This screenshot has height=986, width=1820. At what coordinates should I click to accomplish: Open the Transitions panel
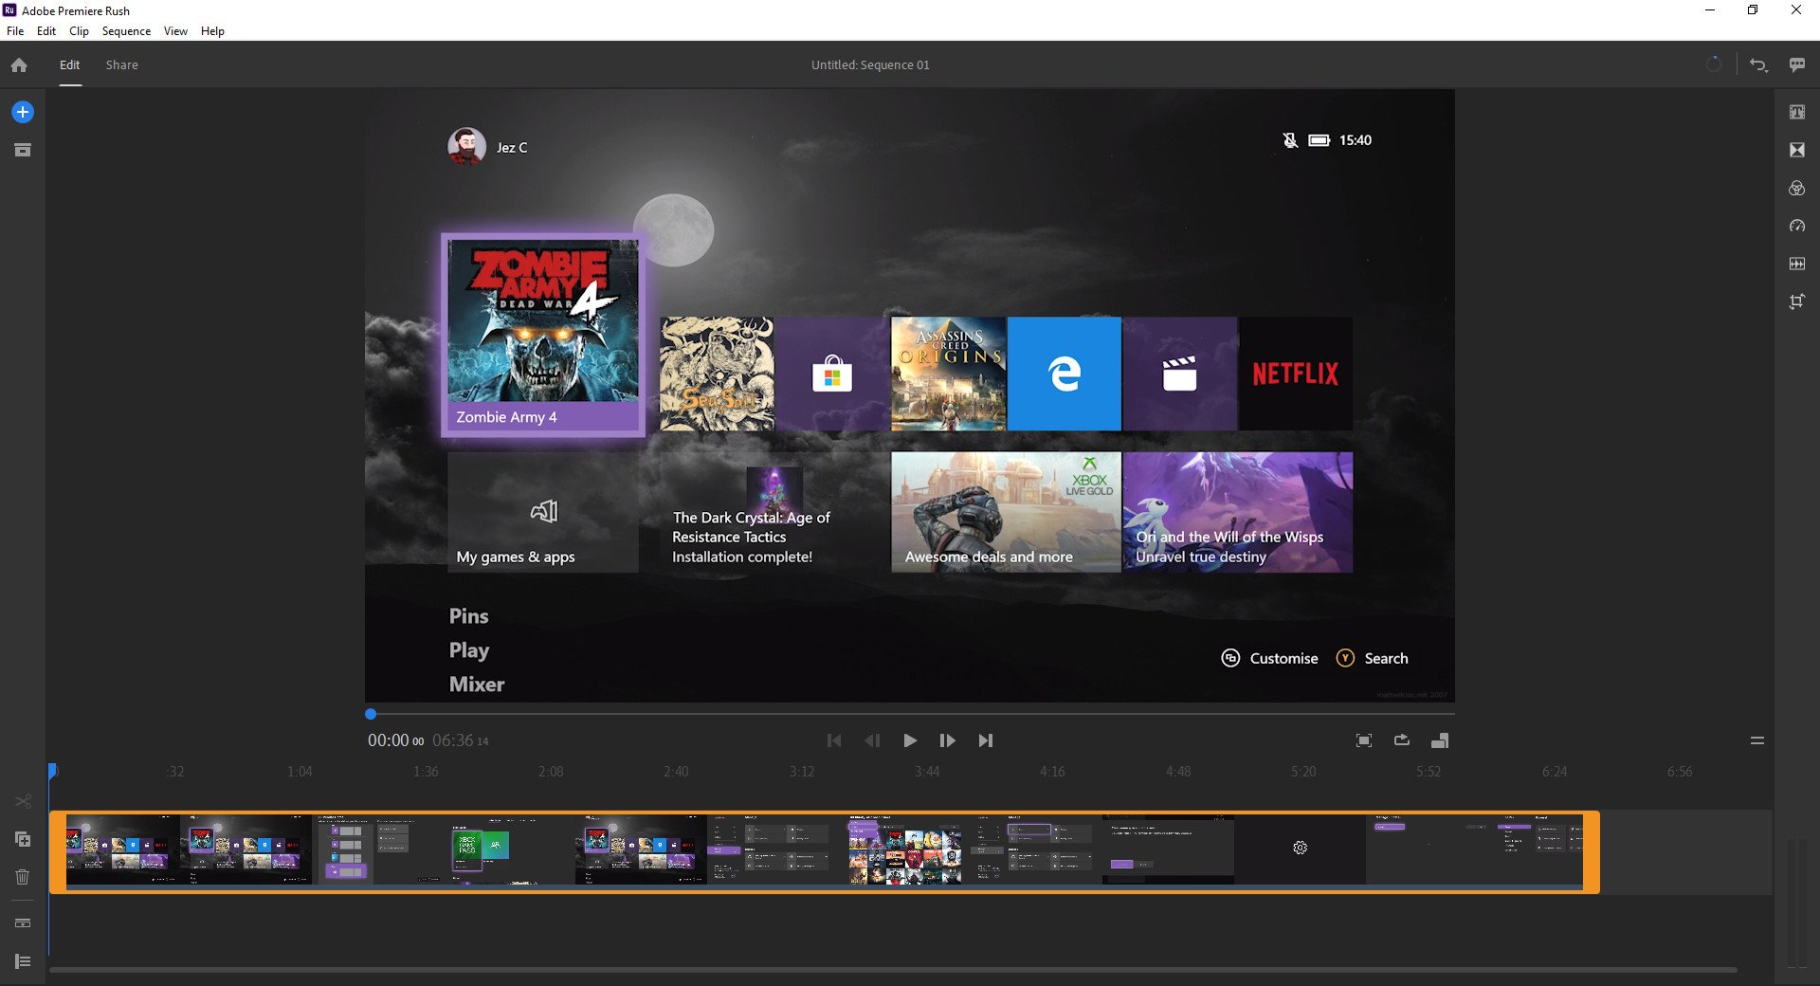(1796, 150)
